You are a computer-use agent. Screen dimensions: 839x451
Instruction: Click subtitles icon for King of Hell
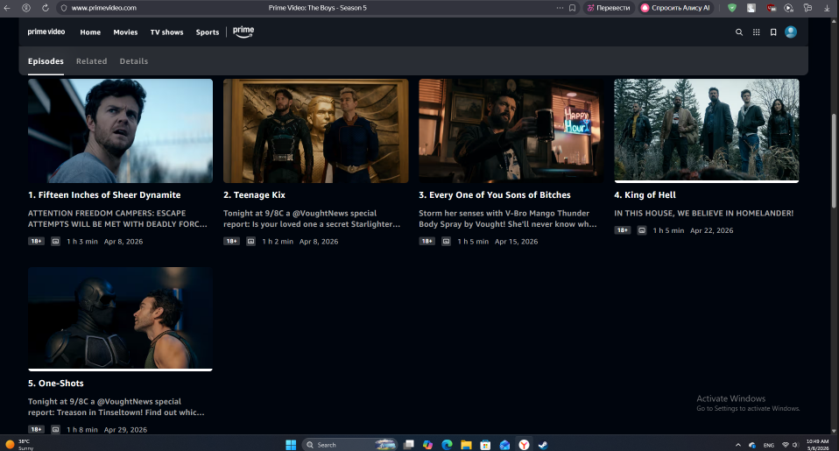coord(642,230)
